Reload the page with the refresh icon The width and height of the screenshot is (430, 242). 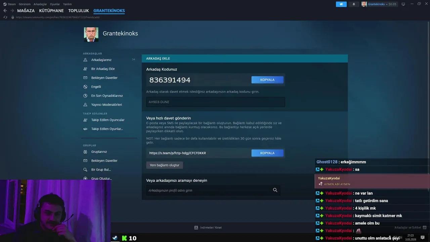coord(5,17)
